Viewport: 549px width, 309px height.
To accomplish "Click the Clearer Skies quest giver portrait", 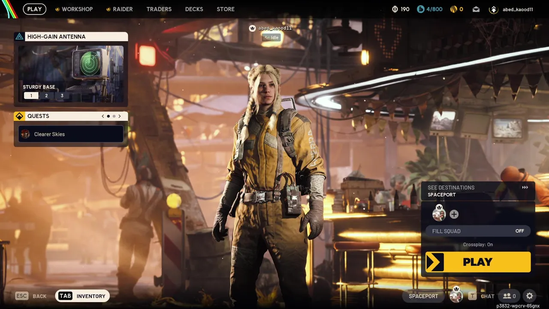I will [25, 134].
